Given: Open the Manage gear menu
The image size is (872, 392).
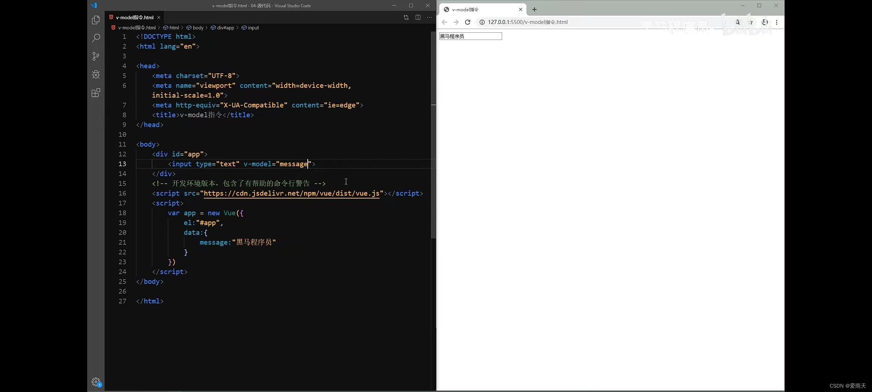Looking at the screenshot, I should pos(96,381).
